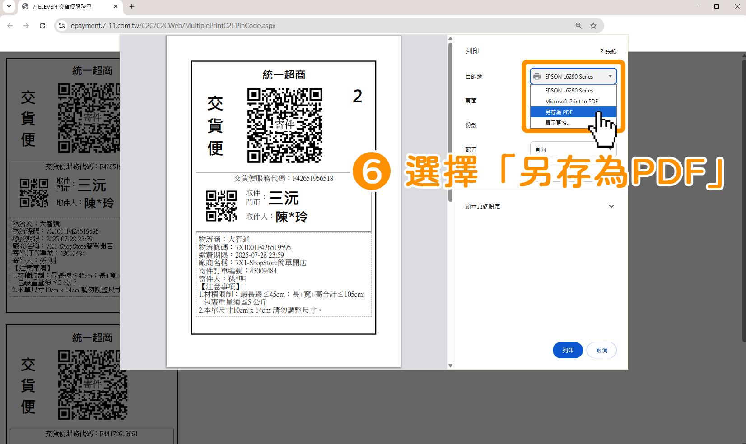Go forward using browser forward arrow
Screen dimensions: 746x444
click(26, 26)
